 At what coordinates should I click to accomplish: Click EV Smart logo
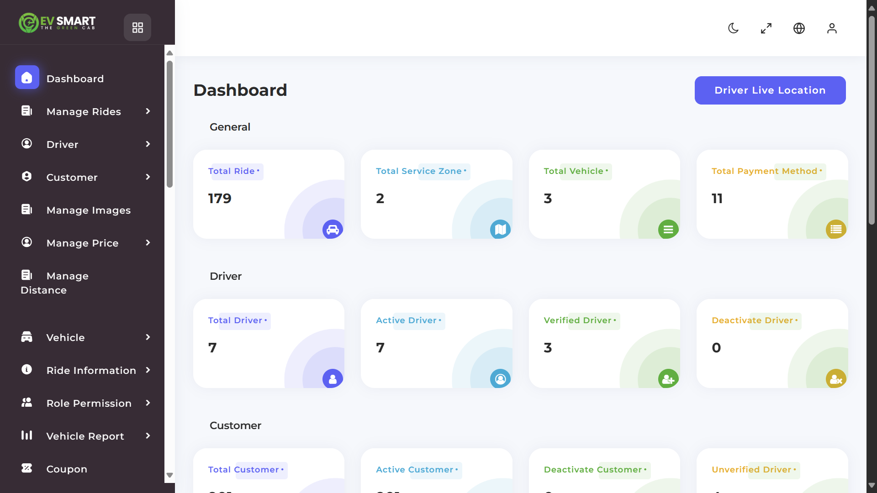coord(57,22)
